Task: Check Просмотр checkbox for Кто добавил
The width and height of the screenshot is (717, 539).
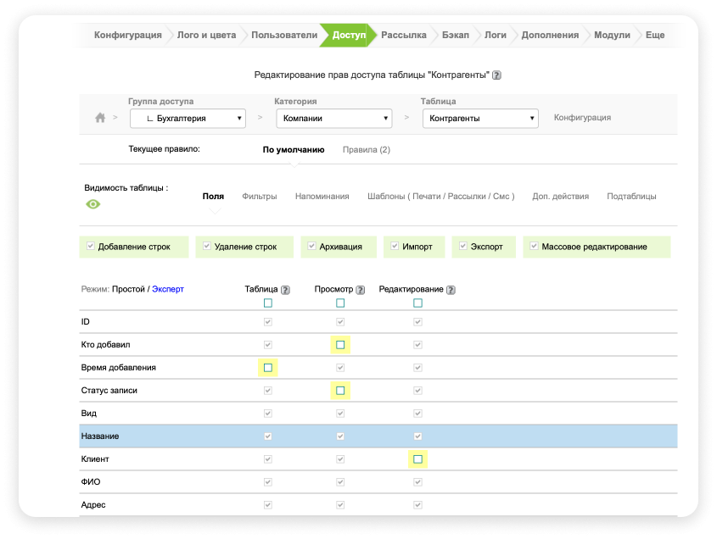Action: coord(340,345)
